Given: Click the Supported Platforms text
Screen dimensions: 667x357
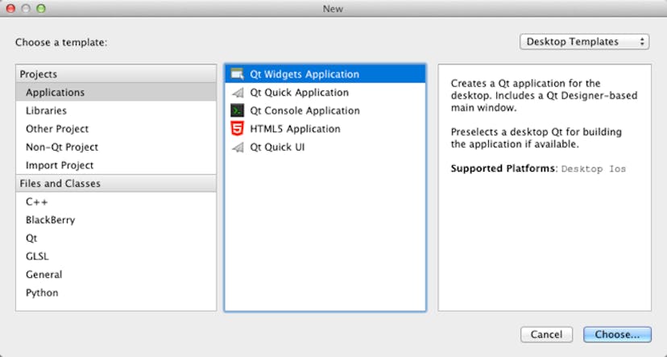Looking at the screenshot, I should tap(503, 168).
